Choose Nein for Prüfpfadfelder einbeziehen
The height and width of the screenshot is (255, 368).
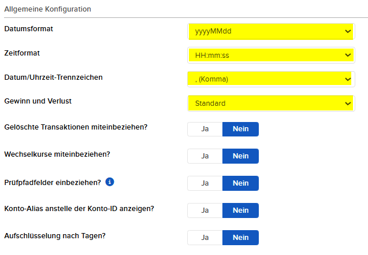240,183
